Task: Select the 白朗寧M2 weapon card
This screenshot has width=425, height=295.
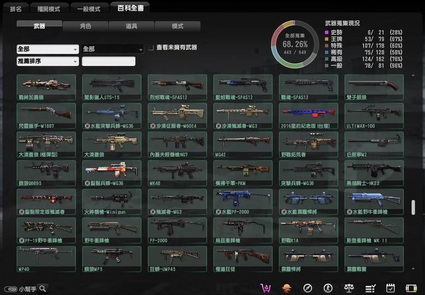Action: [374, 145]
